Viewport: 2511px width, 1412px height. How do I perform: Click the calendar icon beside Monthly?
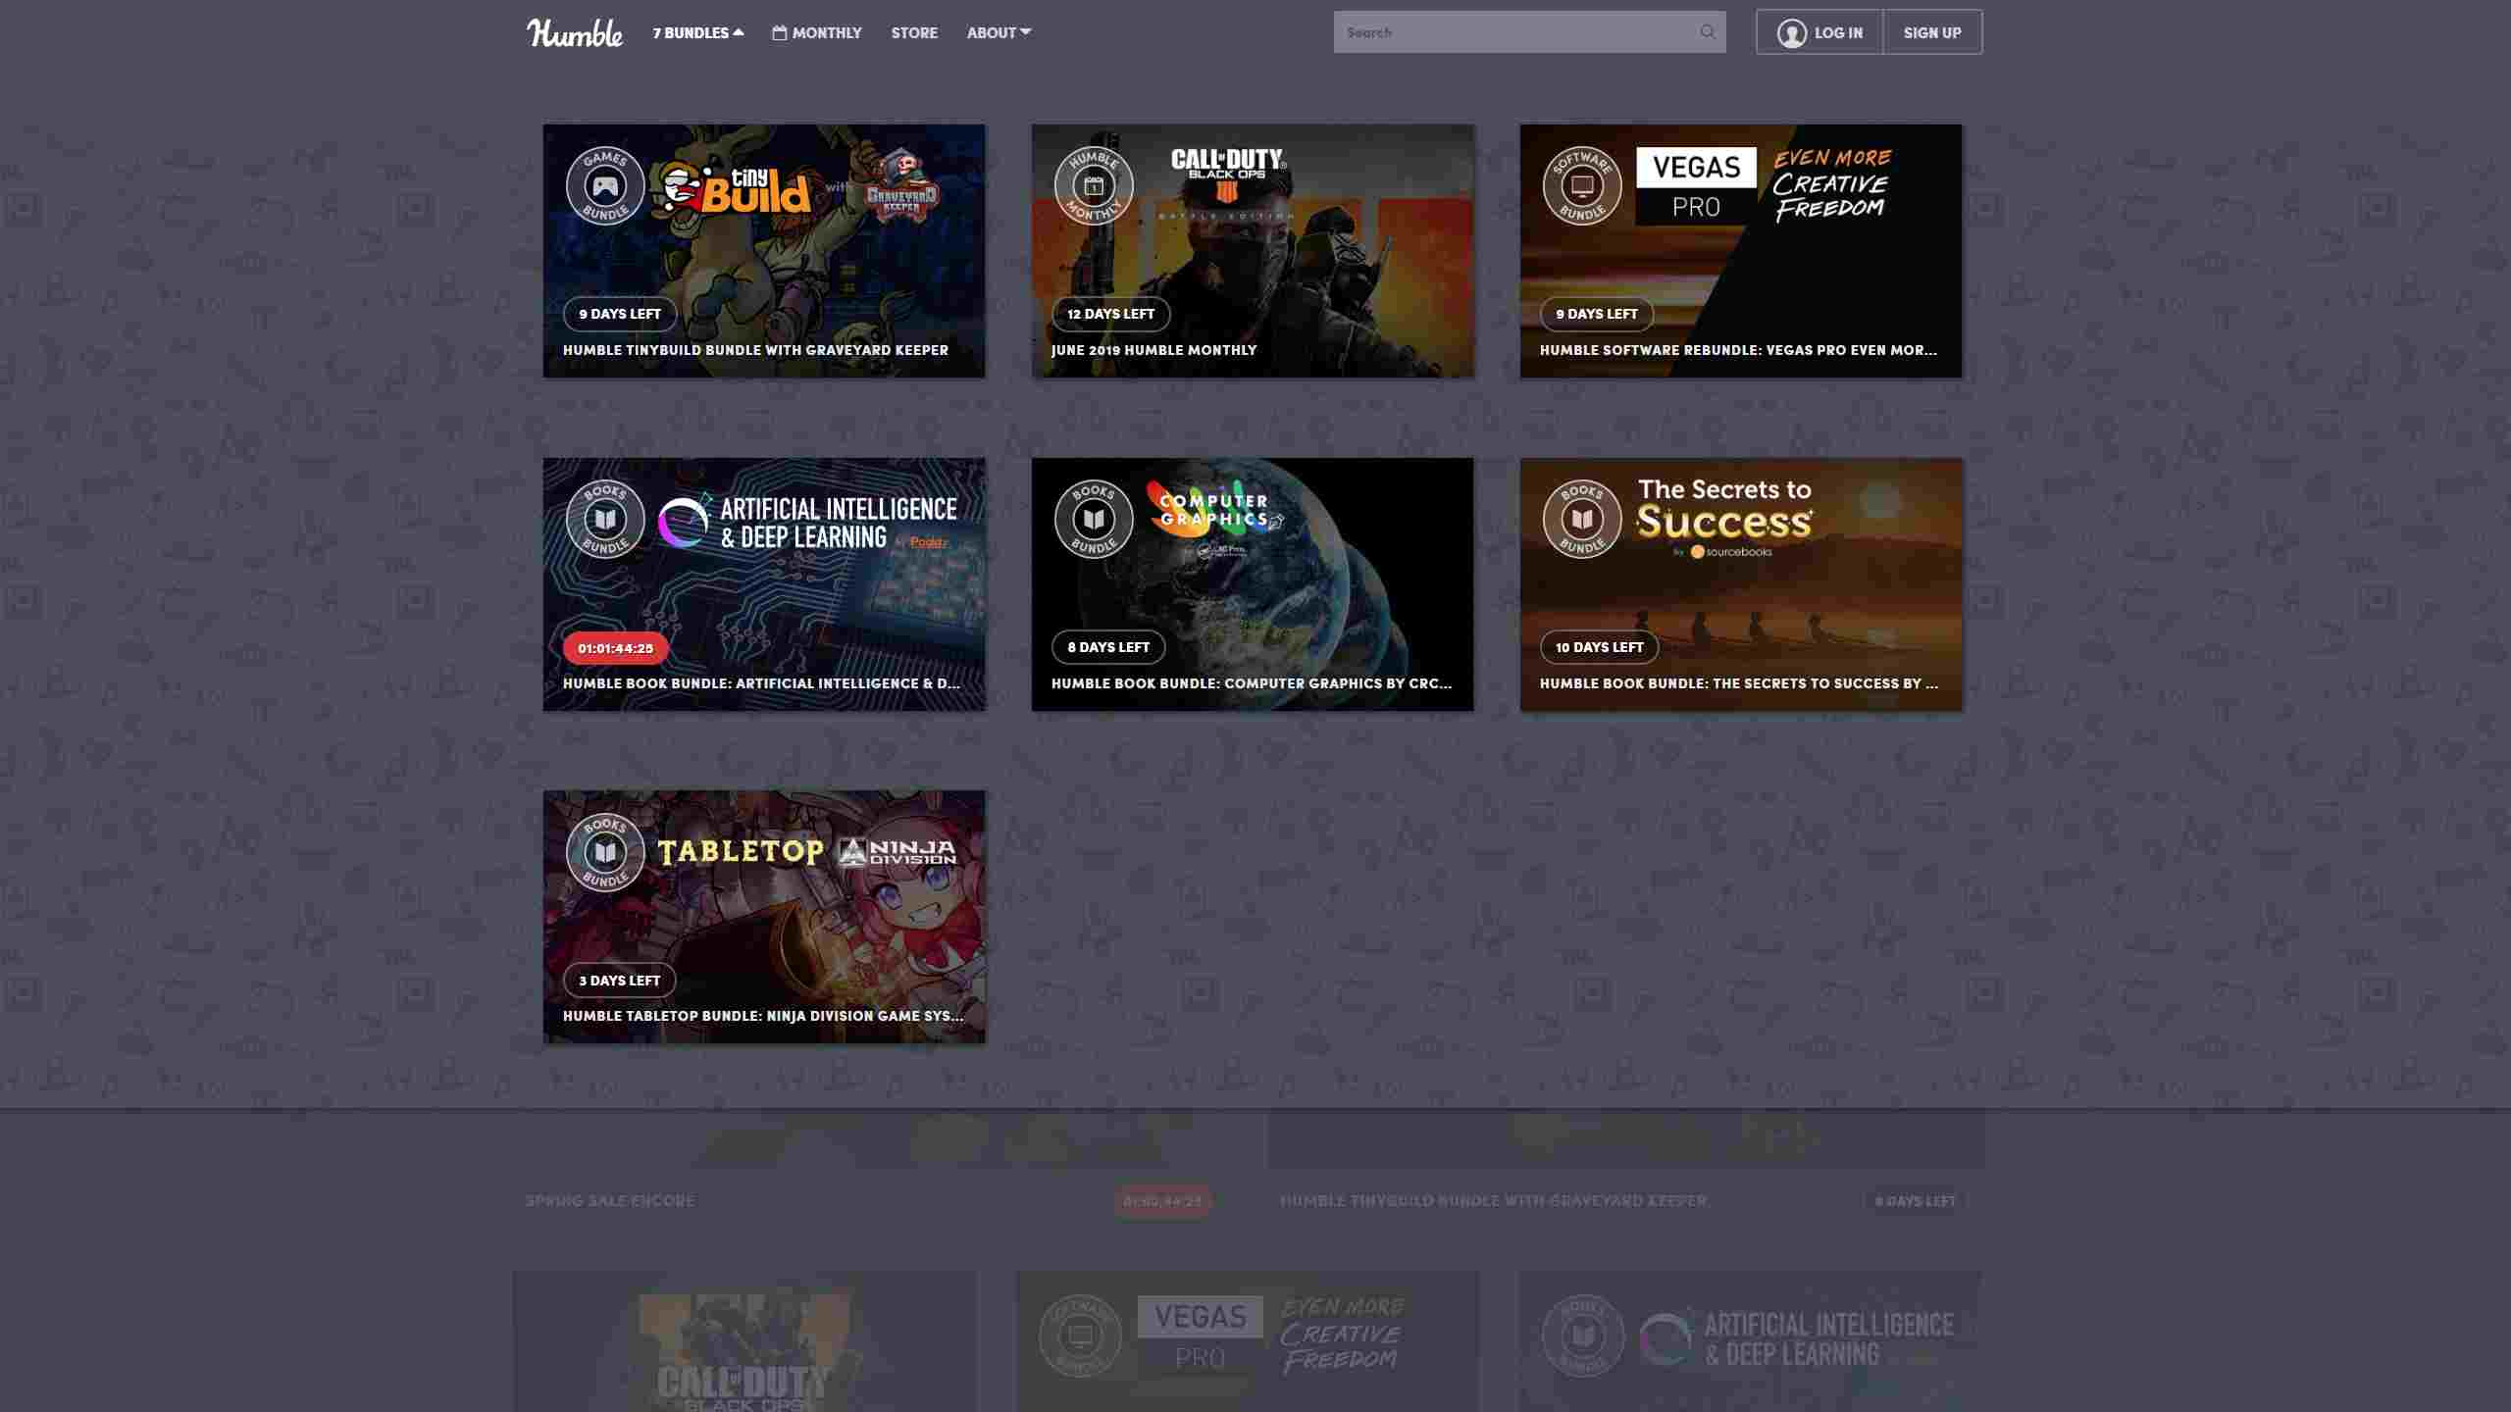[780, 32]
